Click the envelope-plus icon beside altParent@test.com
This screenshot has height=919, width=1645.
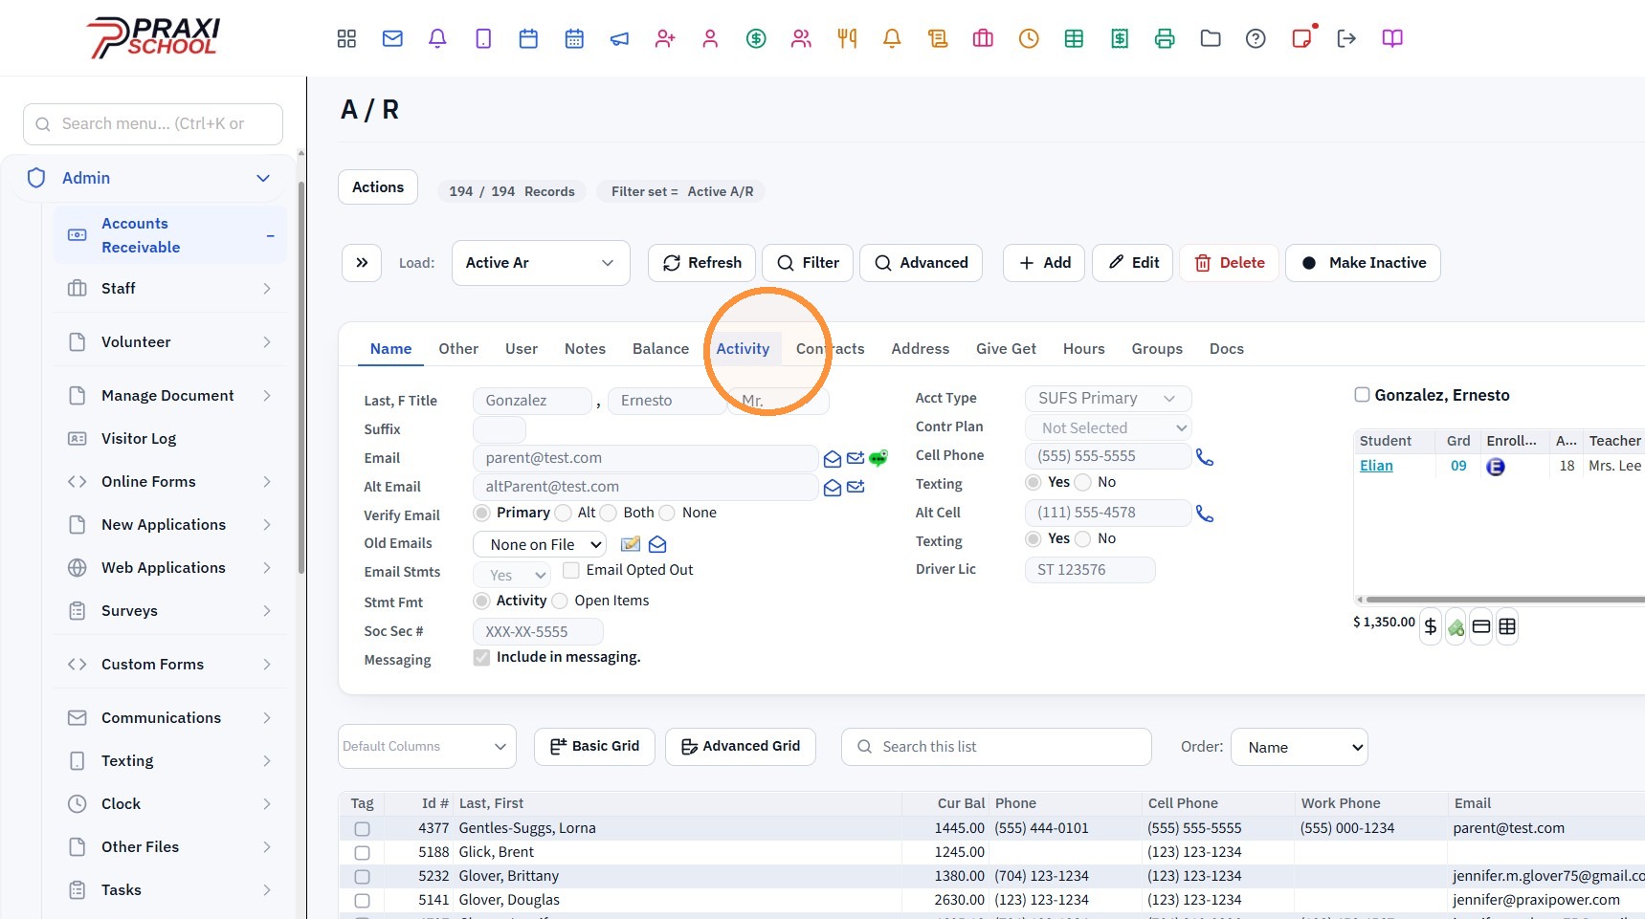pyautogui.click(x=856, y=488)
